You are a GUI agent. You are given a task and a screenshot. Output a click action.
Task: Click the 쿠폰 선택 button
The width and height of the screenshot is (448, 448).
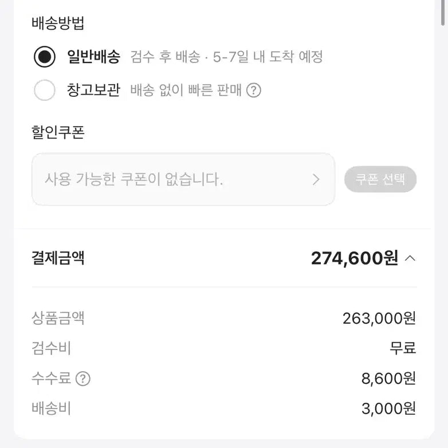[x=380, y=179]
